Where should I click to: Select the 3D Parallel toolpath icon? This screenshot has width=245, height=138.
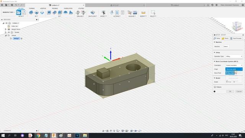click(x=60, y=13)
